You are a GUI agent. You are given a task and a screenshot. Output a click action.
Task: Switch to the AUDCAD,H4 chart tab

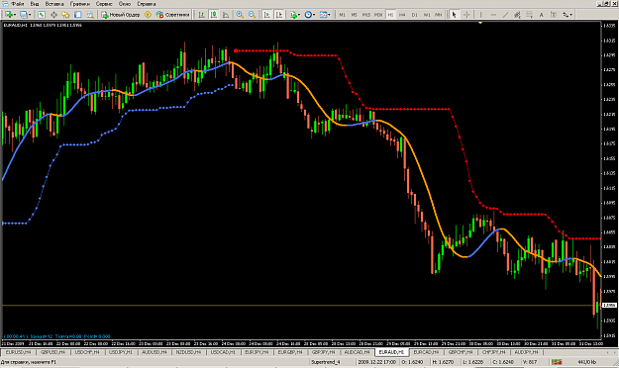point(357,352)
